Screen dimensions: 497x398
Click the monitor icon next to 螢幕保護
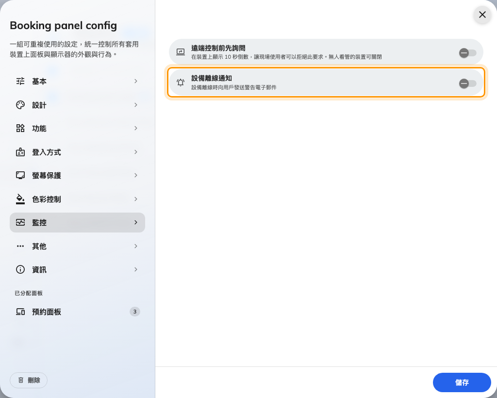(x=20, y=175)
